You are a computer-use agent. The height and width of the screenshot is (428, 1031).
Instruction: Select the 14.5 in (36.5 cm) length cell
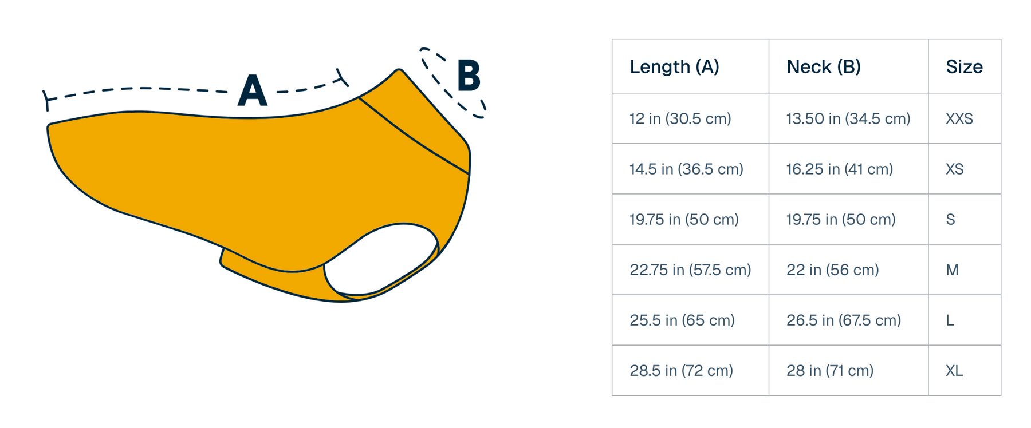coord(686,169)
